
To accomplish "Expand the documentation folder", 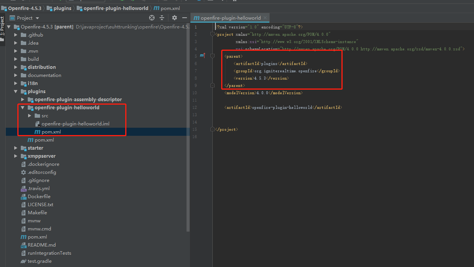I will (16, 75).
